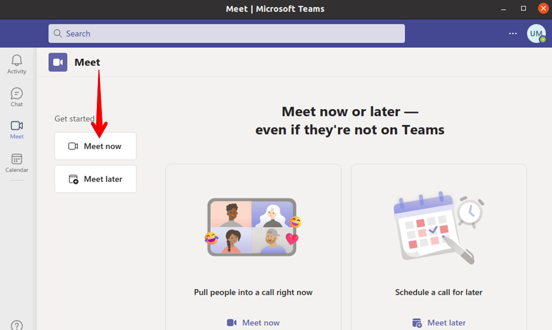This screenshot has height=330, width=552.
Task: Click the Meet now button under Get started
Action: coord(95,146)
